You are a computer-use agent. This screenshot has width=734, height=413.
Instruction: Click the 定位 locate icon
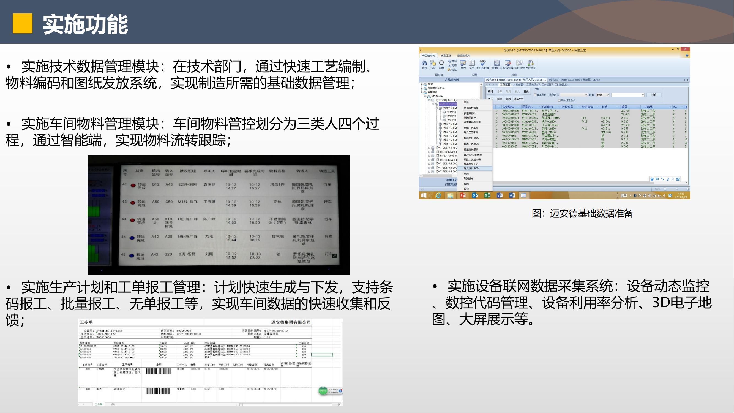433,63
